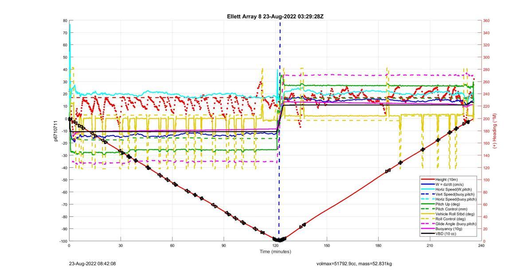
Task: Click the '23-Aug-2022 08:42:08' footer timestamp
Action: pyautogui.click(x=92, y=263)
